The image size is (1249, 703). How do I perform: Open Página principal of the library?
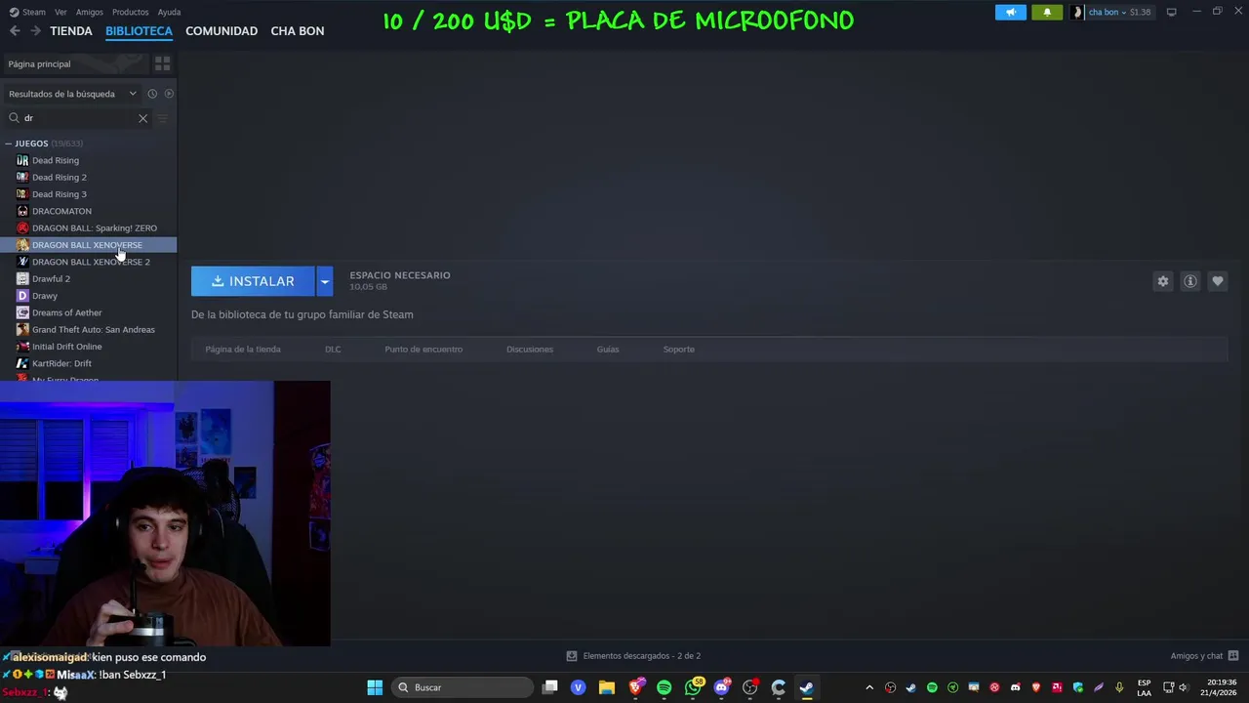coord(75,63)
